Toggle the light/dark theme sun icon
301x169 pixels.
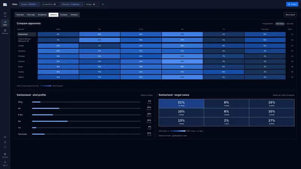(5, 142)
